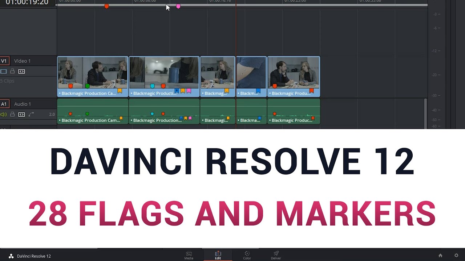Click the green marker on first audio clip
Screen dimensions: 465x261
(x=87, y=114)
